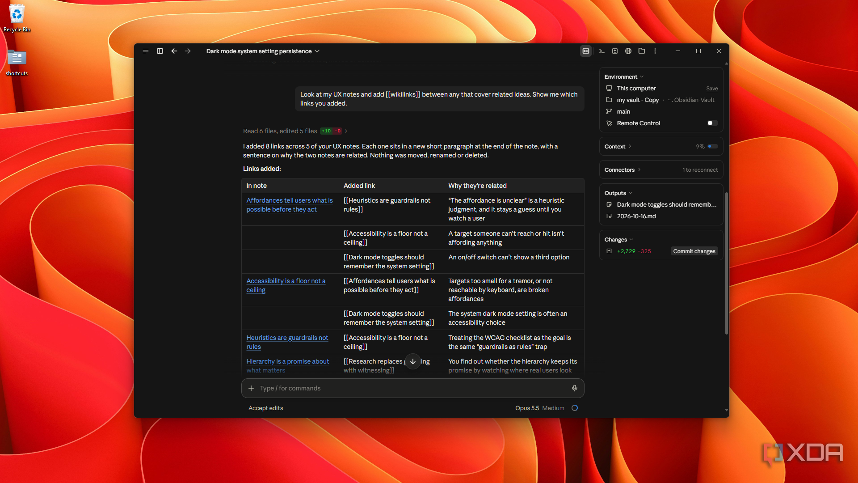
Task: Click the Type / for commands input field
Action: click(413, 388)
